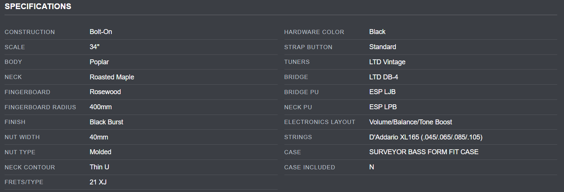The height and width of the screenshot is (192, 564).
Task: Click the FINGERBOARD RADIUS label
Action: [40, 107]
